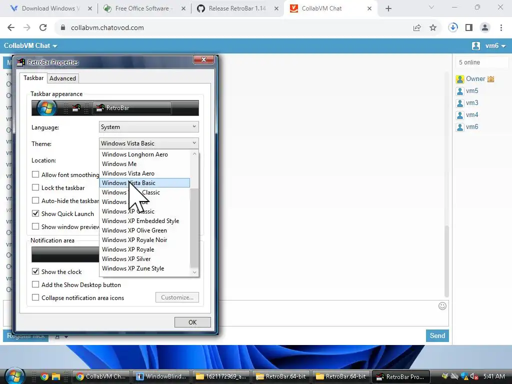Click theme list scrollbar thumb
Viewport: 512px width, 384px height.
194,228
